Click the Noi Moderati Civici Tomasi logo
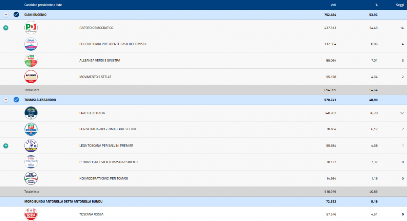This screenshot has width=407, height=221. tap(31, 178)
